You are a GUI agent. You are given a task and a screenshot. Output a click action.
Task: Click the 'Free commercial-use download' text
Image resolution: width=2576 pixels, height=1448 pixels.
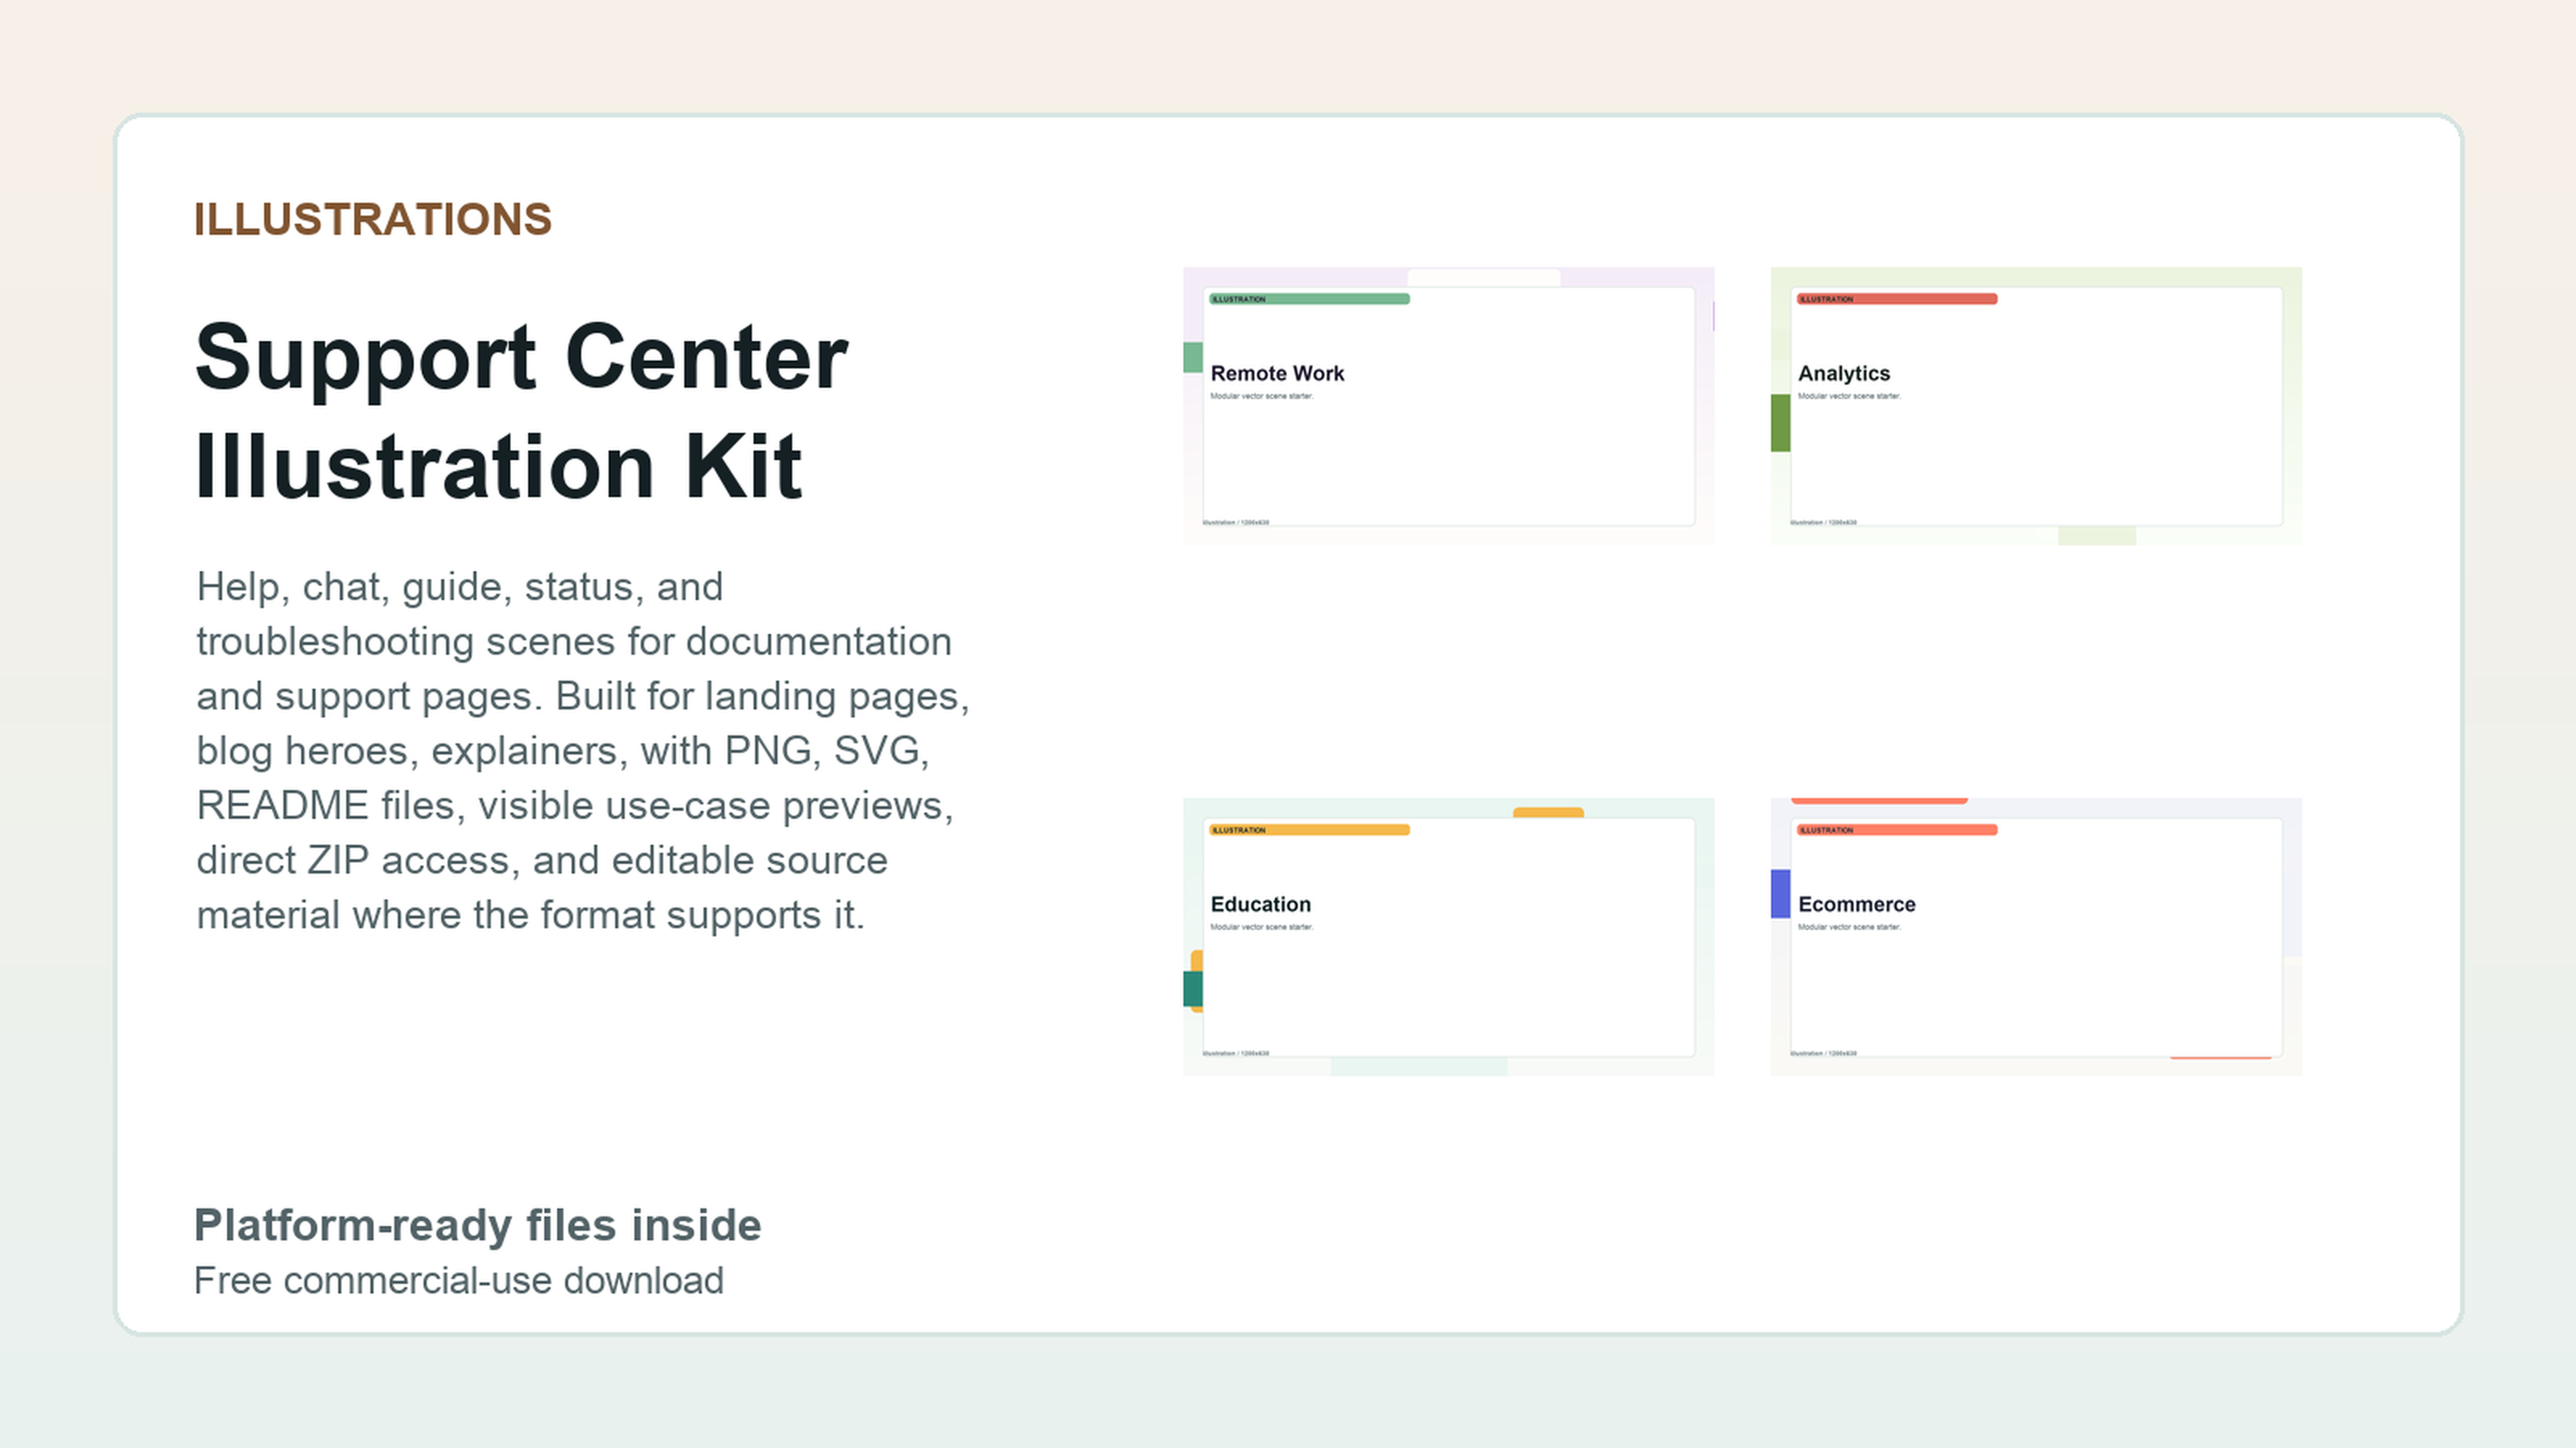458,1280
